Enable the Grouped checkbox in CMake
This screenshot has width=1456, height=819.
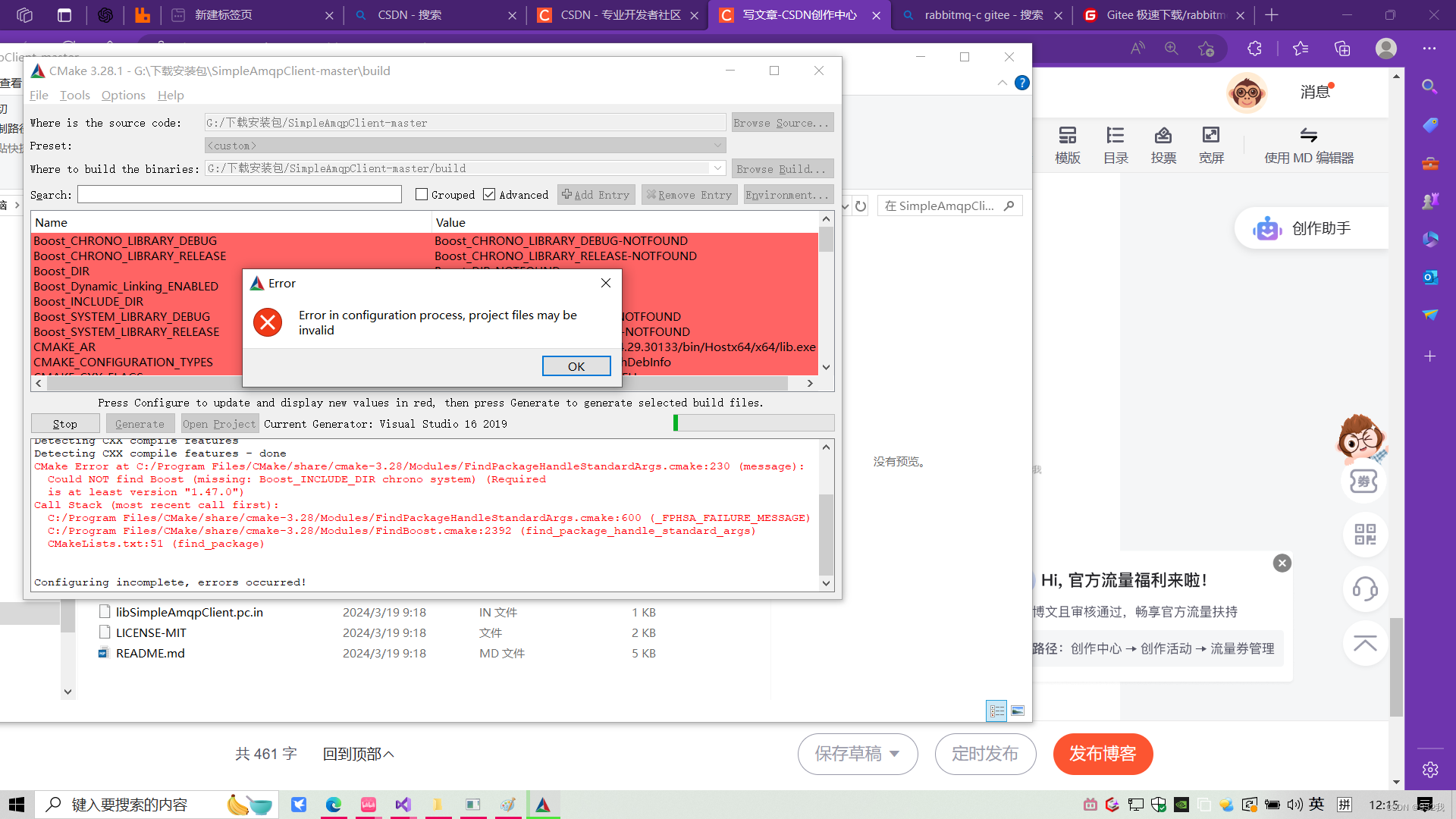[x=422, y=194]
